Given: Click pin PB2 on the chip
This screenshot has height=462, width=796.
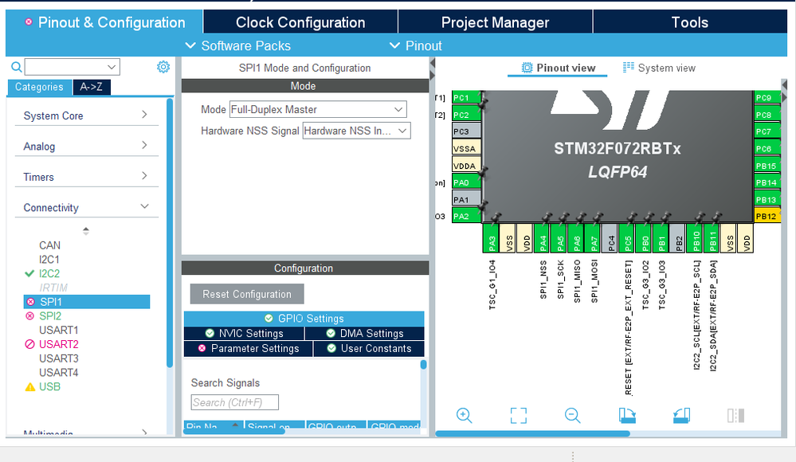Looking at the screenshot, I should 679,238.
